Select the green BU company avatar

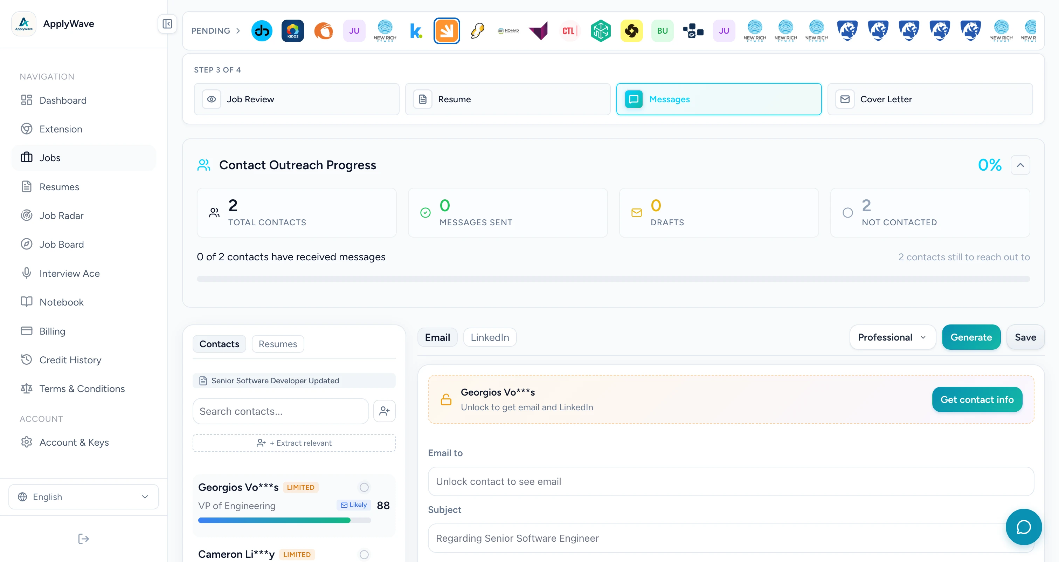click(662, 31)
